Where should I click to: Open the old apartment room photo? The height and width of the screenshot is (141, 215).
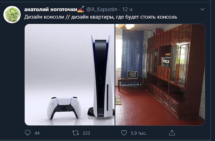click(x=160, y=75)
